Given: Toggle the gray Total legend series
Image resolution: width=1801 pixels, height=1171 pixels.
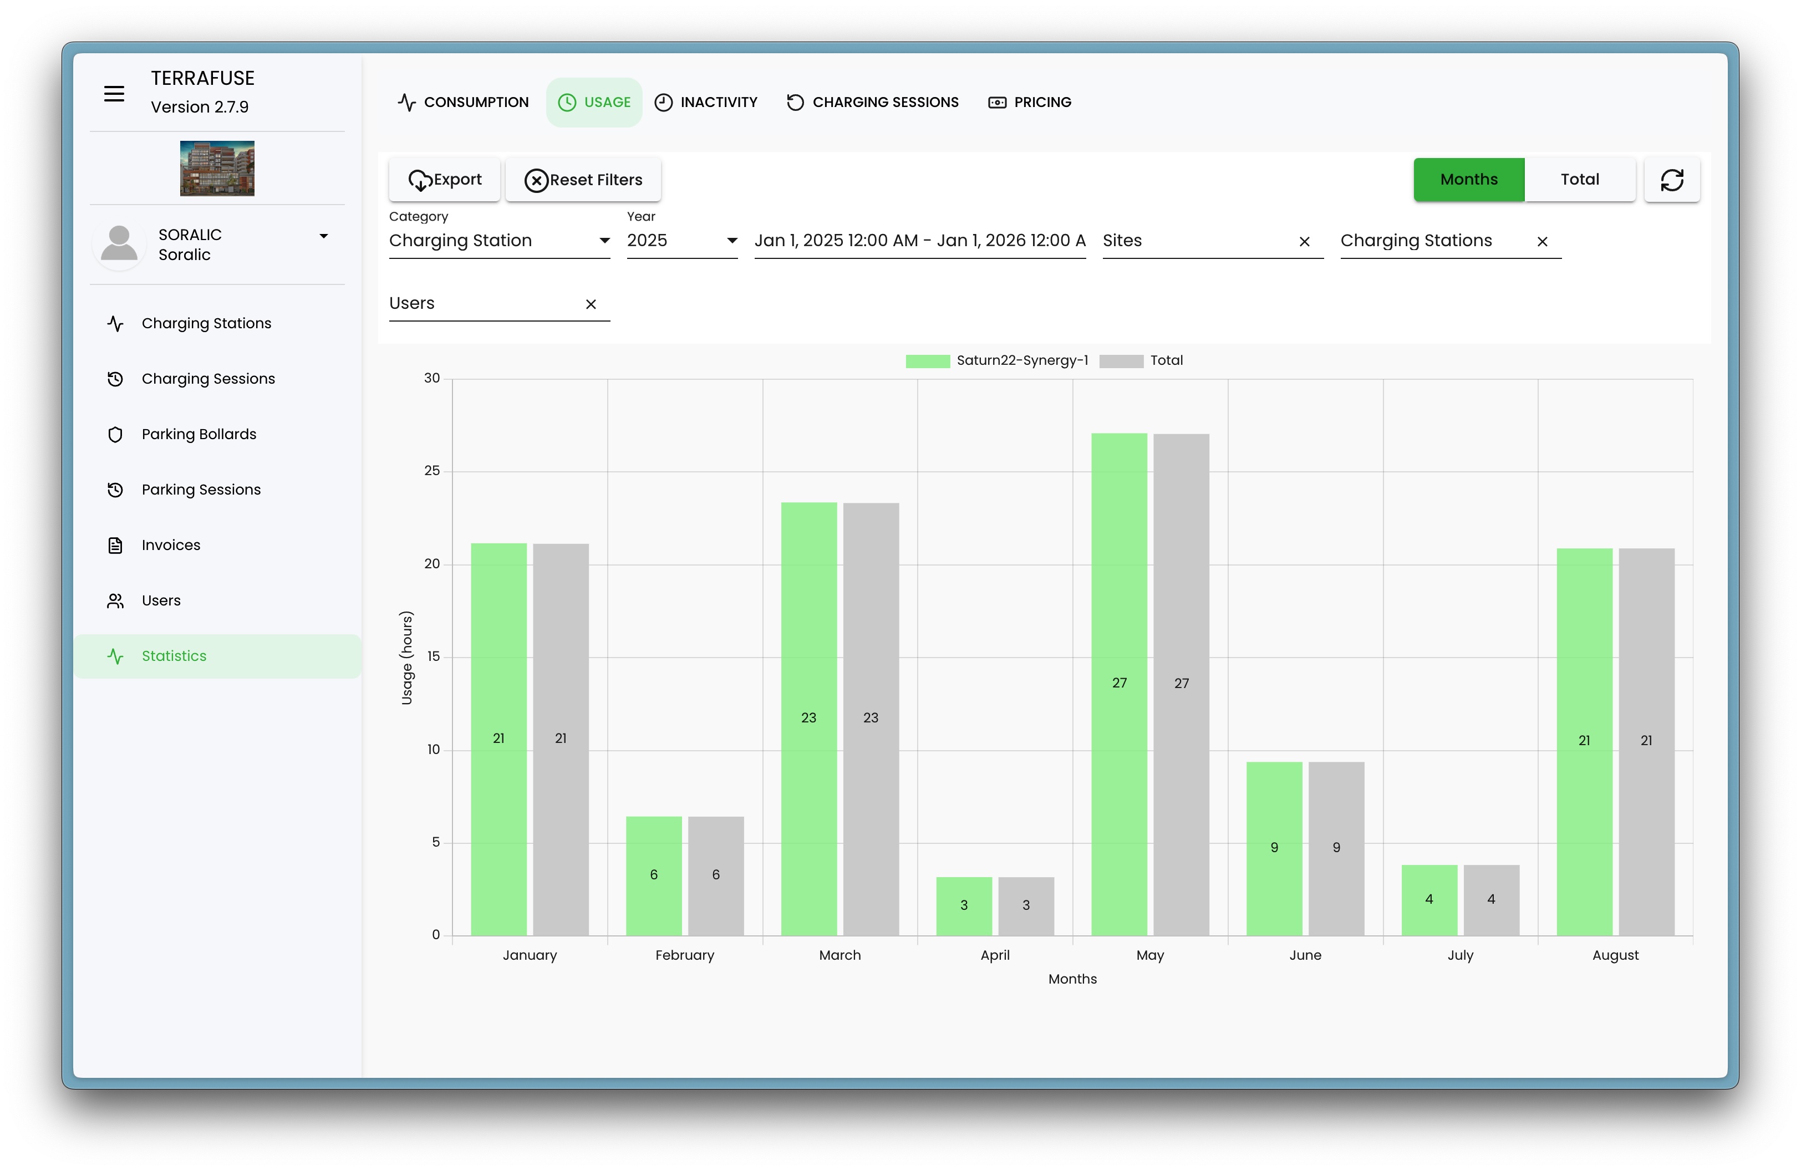Looking at the screenshot, I should coord(1141,361).
